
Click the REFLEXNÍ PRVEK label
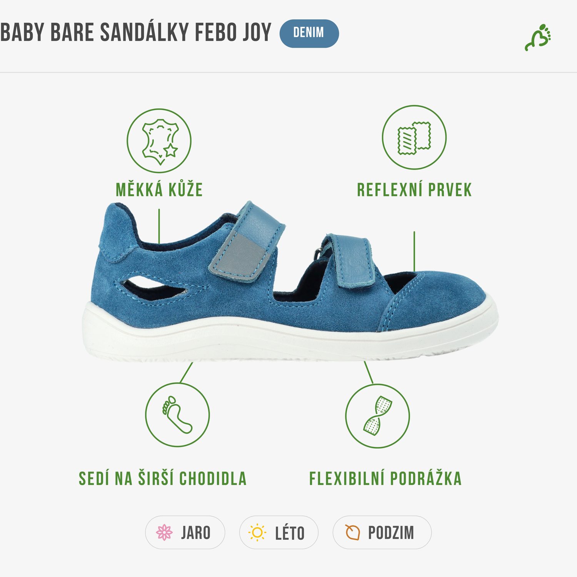(x=414, y=190)
